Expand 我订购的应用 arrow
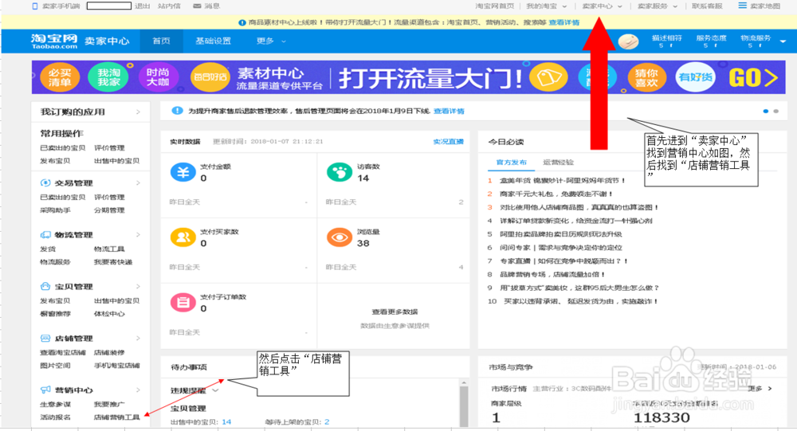Viewport: 797px width, 431px height. 138,112
